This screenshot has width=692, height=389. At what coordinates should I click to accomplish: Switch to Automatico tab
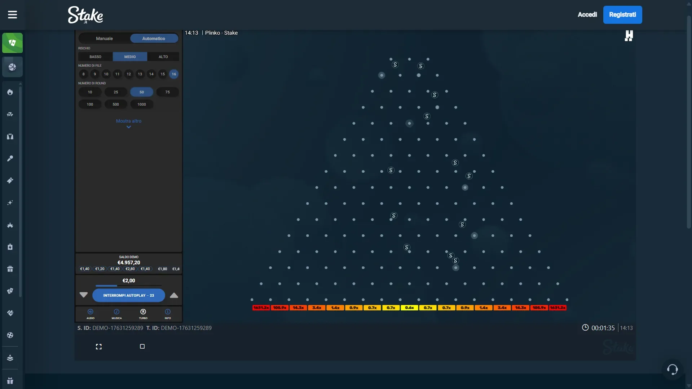(154, 39)
